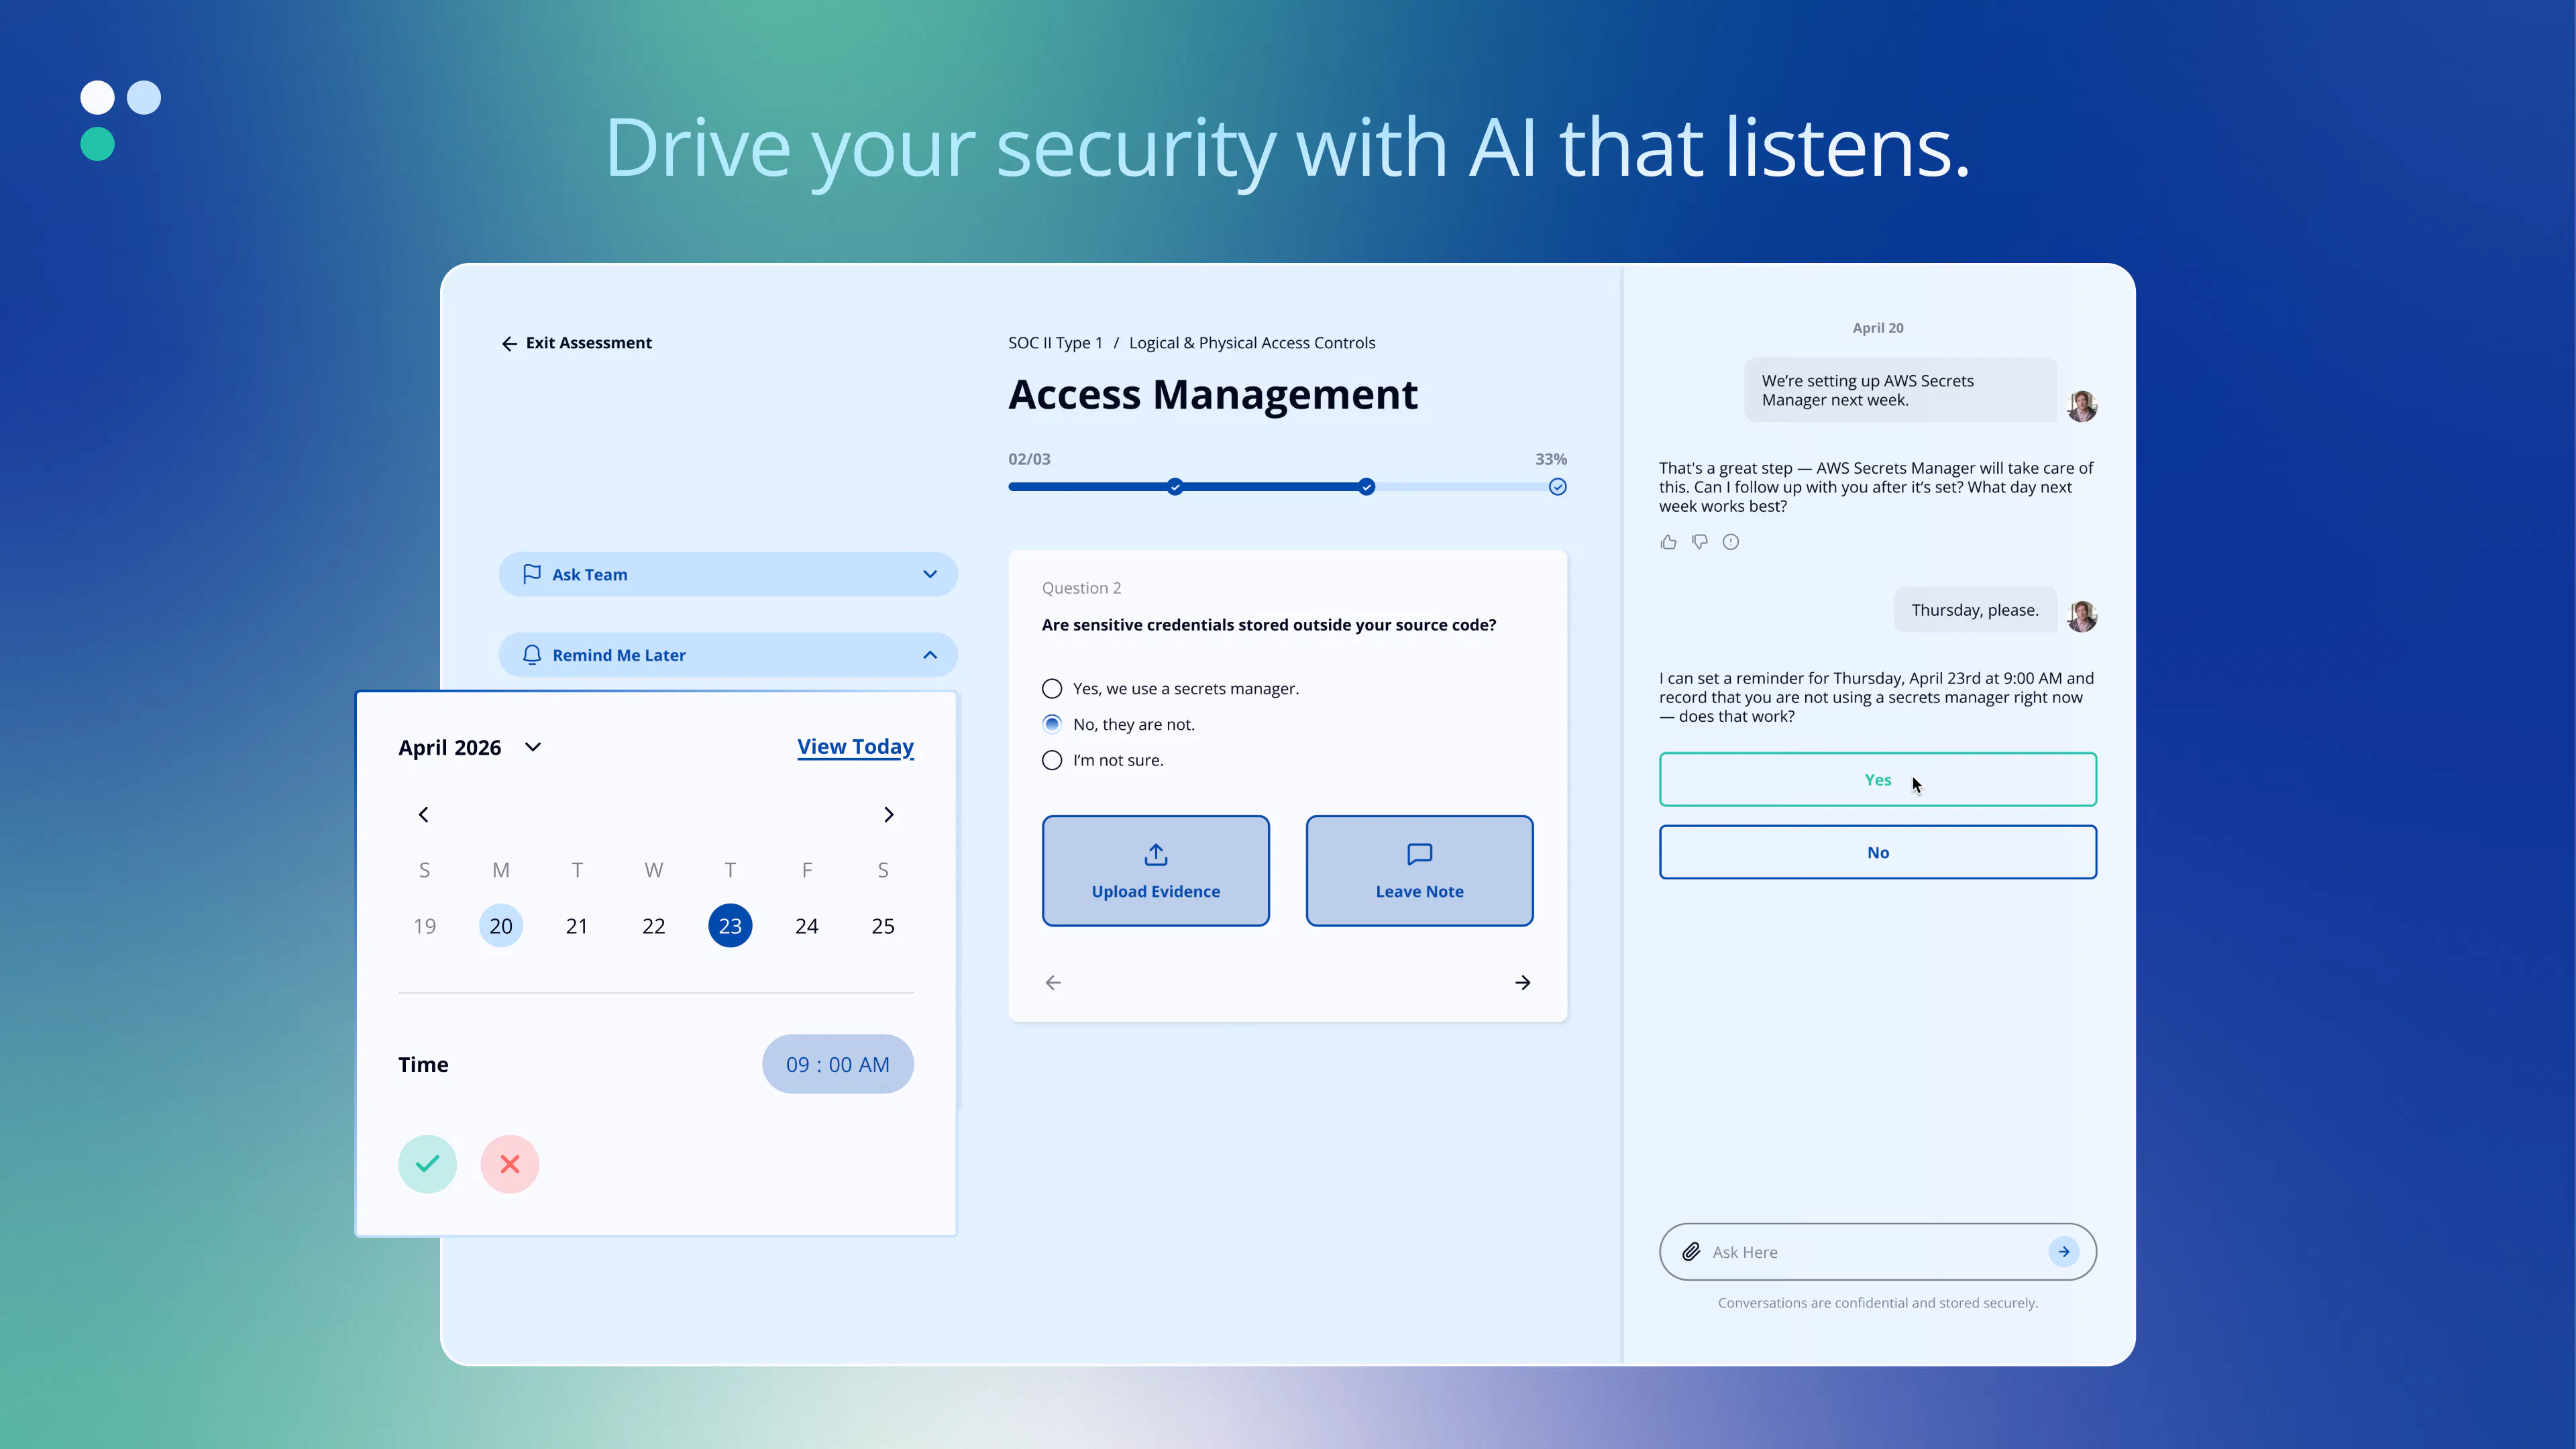The width and height of the screenshot is (2576, 1449).
Task: Select April 23 in the calendar
Action: (x=730, y=926)
